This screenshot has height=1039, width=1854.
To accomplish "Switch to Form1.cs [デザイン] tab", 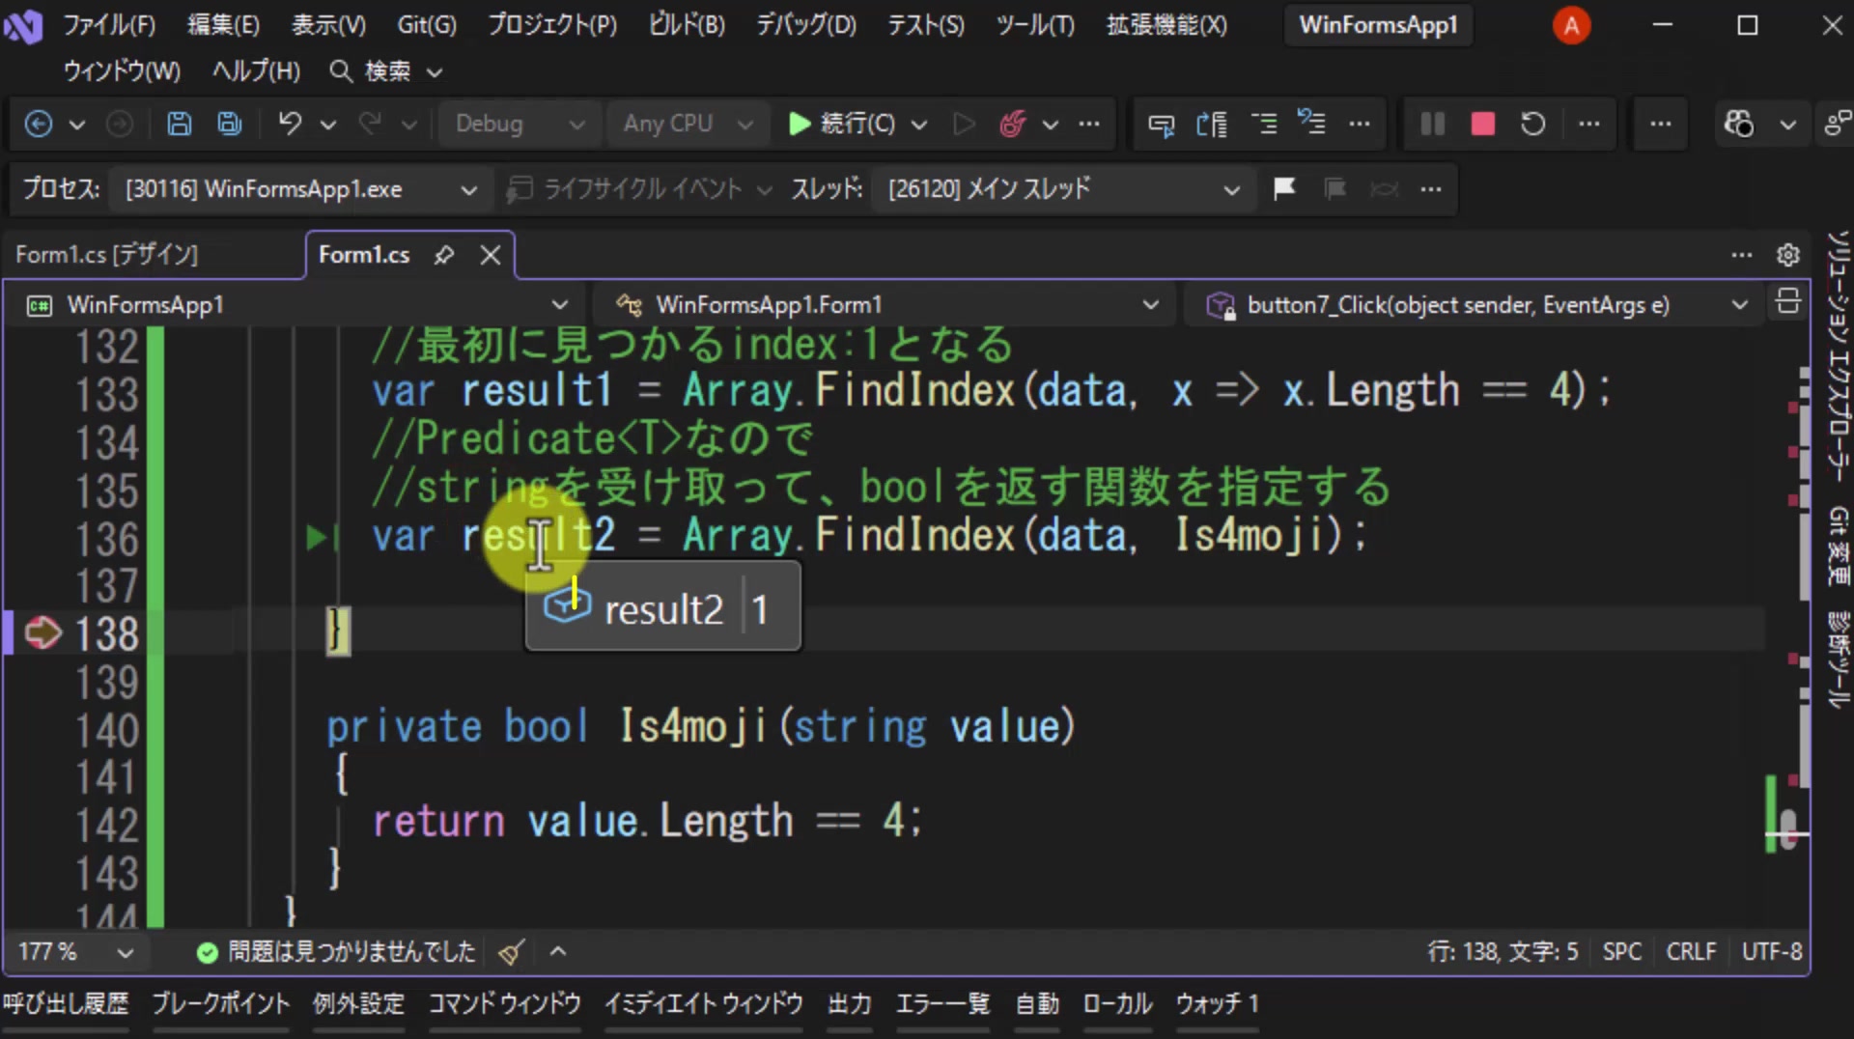I will tap(107, 255).
